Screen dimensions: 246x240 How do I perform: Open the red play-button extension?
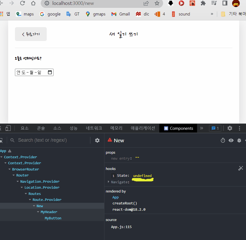click(x=181, y=3)
